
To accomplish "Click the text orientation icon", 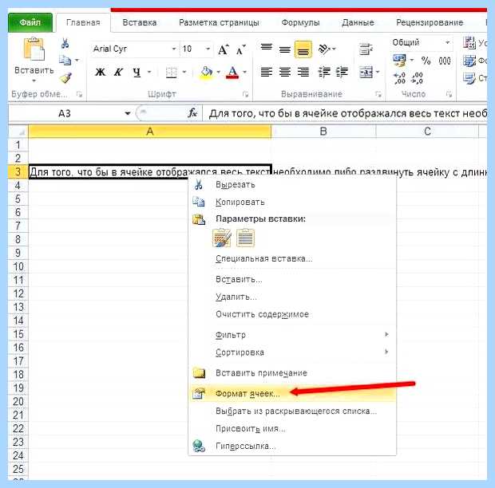I will click(x=324, y=49).
